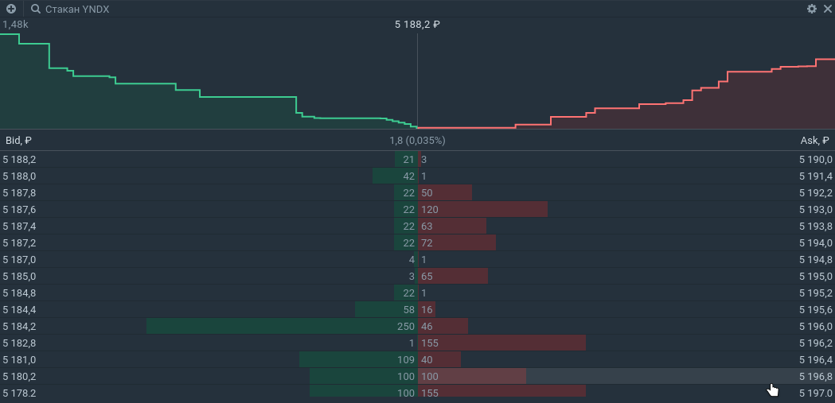Click ask volume 3 at 5 190,0
This screenshot has height=403, width=835.
[x=424, y=160]
